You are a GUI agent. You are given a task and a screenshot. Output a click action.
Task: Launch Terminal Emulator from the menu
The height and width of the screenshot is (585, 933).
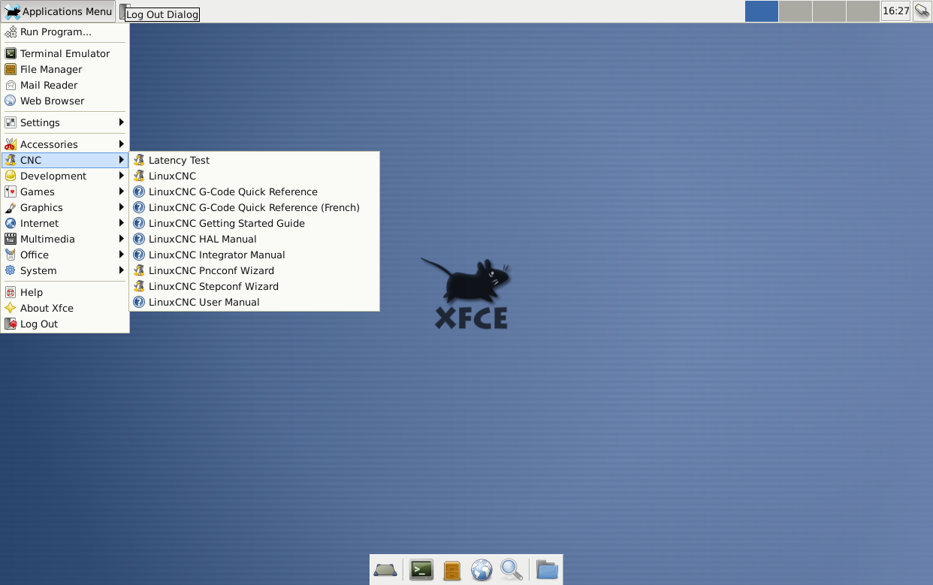(x=65, y=53)
